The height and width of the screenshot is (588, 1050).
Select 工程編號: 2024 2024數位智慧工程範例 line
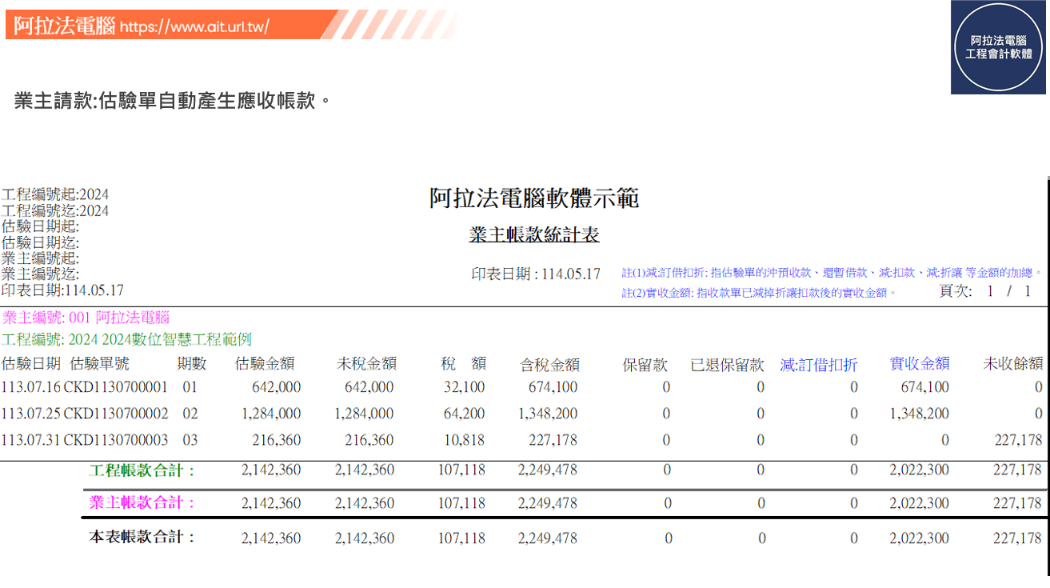point(126,340)
